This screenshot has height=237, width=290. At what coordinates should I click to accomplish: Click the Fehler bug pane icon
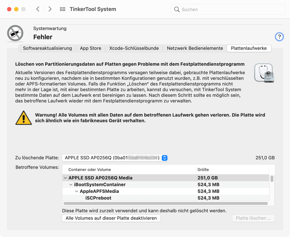click(15, 33)
